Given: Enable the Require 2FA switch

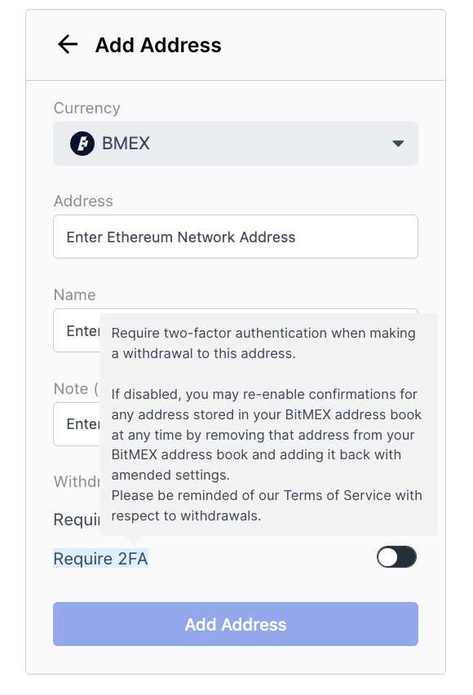Looking at the screenshot, I should pos(397,557).
